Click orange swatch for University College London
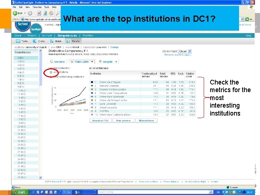The height and width of the screenshot is (195, 260). pyautogui.click(x=92, y=100)
